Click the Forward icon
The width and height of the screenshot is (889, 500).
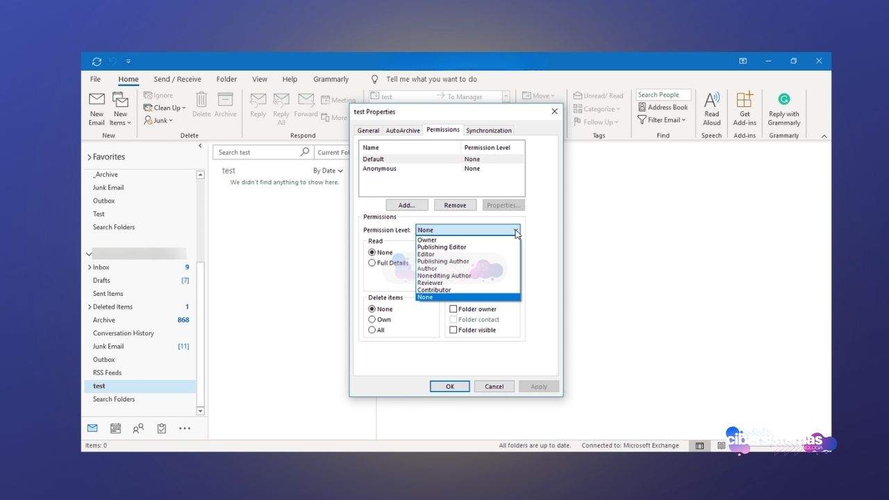pyautogui.click(x=306, y=101)
